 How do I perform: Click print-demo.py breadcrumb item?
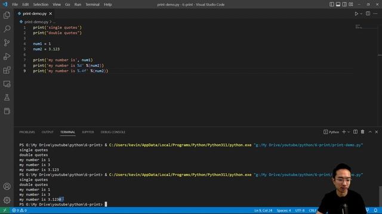[36, 22]
